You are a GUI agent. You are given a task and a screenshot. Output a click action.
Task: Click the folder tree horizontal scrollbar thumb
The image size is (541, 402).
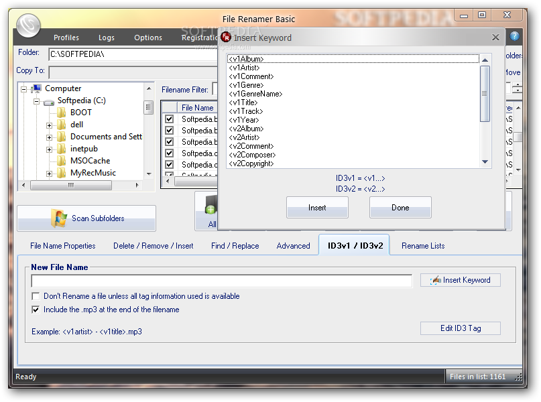coord(71,185)
